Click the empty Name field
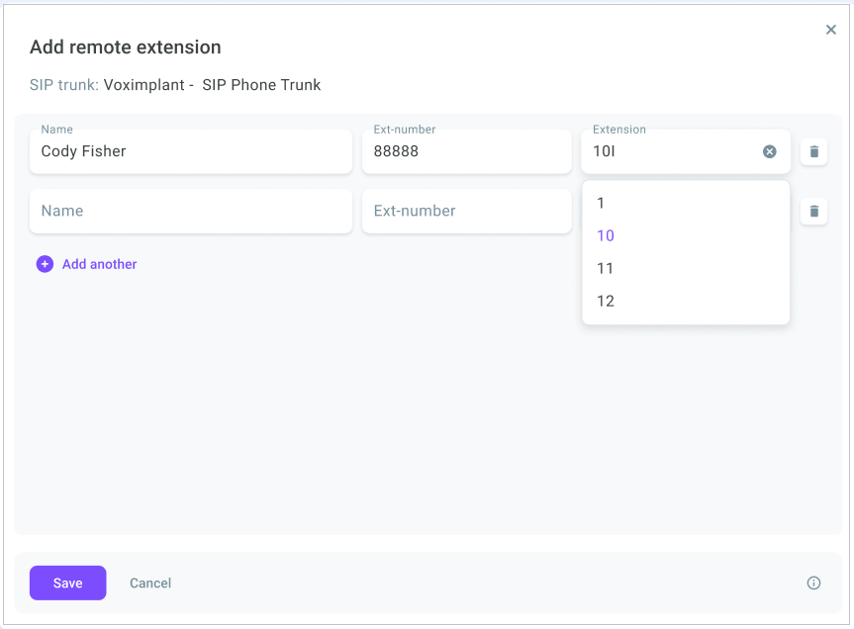Image resolution: width=854 pixels, height=629 pixels. [x=191, y=211]
